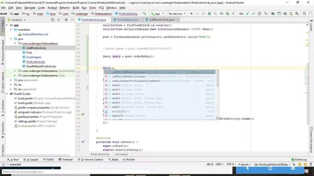The image size is (314, 176).
Task: Open Project panel settings gear
Action: pos(66,20)
